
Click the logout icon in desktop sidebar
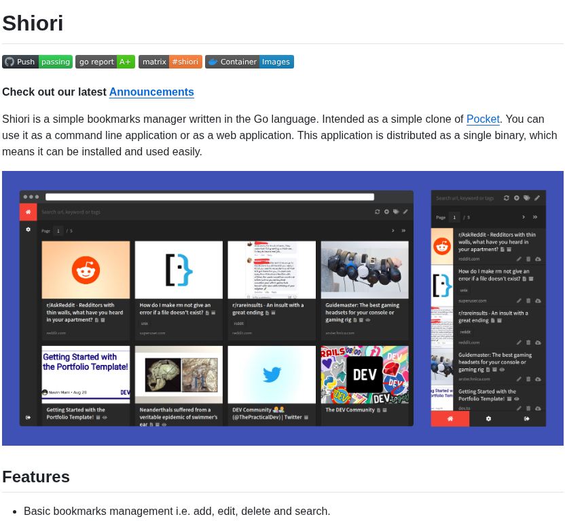(x=28, y=417)
